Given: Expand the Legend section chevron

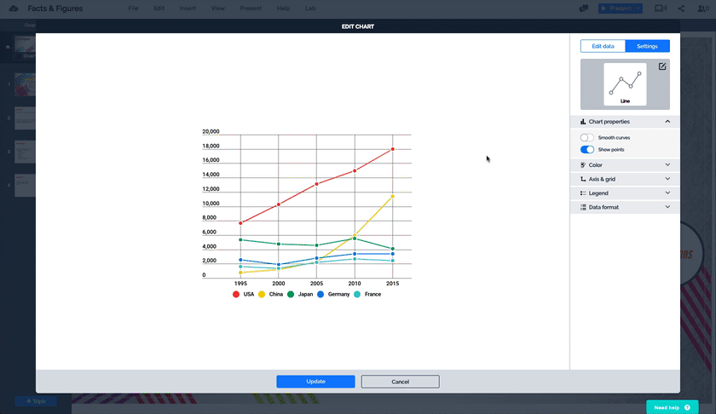Looking at the screenshot, I should (x=667, y=193).
